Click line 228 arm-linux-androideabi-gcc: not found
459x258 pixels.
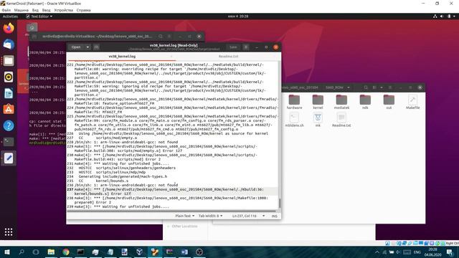[x=126, y=142]
